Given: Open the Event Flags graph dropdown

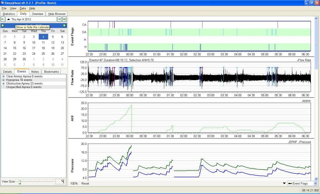Looking at the screenshot, I should point(302,183).
